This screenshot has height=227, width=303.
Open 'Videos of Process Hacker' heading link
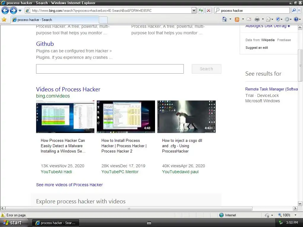[x=68, y=89]
